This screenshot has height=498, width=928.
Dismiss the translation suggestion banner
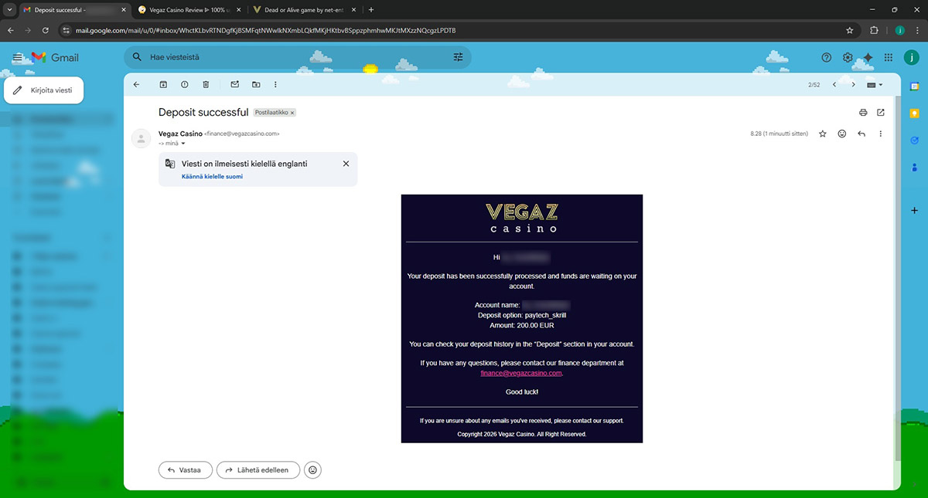click(346, 164)
